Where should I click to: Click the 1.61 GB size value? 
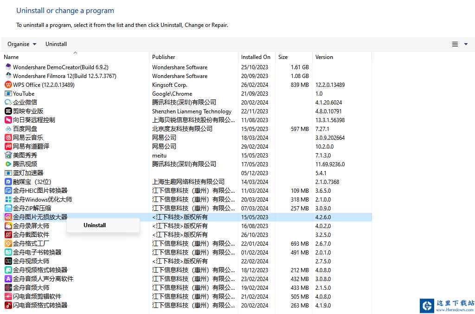(x=300, y=67)
